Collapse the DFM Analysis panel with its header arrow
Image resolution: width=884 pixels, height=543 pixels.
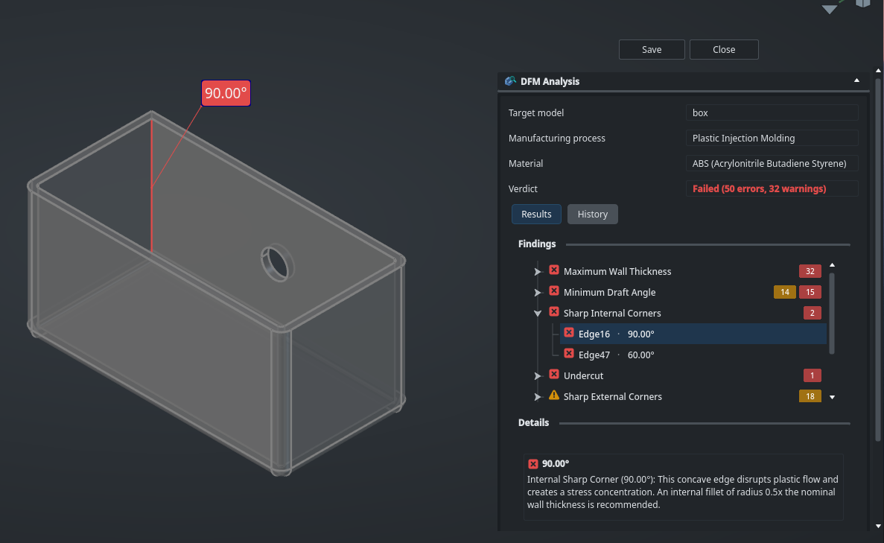click(856, 80)
